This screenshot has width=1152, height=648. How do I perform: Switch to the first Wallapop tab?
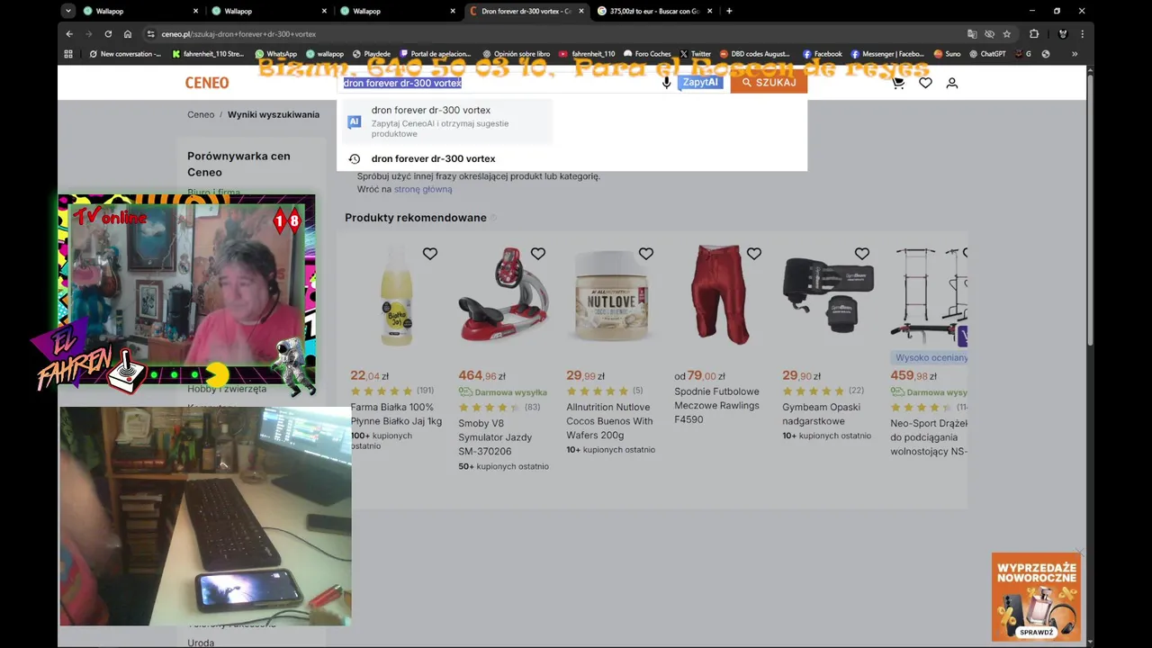[x=135, y=11]
